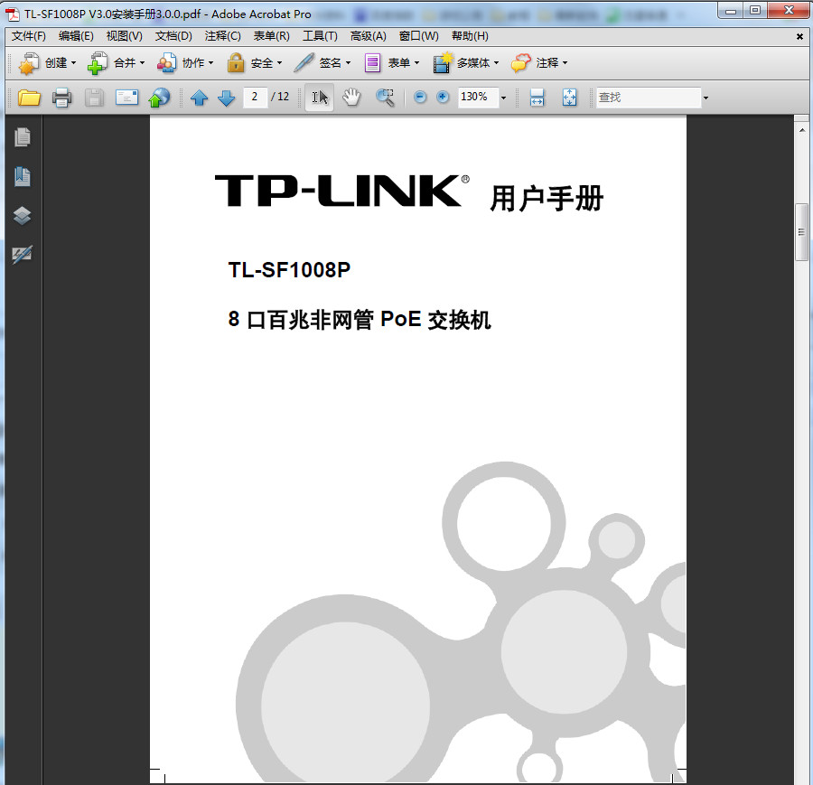This screenshot has width=813, height=785.
Task: Open the 工具(T) menu
Action: (320, 36)
